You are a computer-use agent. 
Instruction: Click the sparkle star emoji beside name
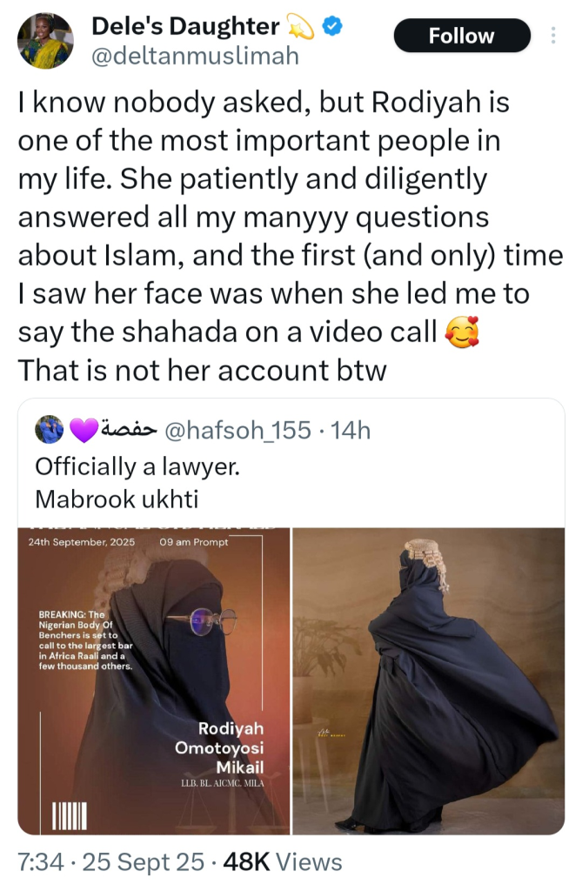pyautogui.click(x=301, y=27)
